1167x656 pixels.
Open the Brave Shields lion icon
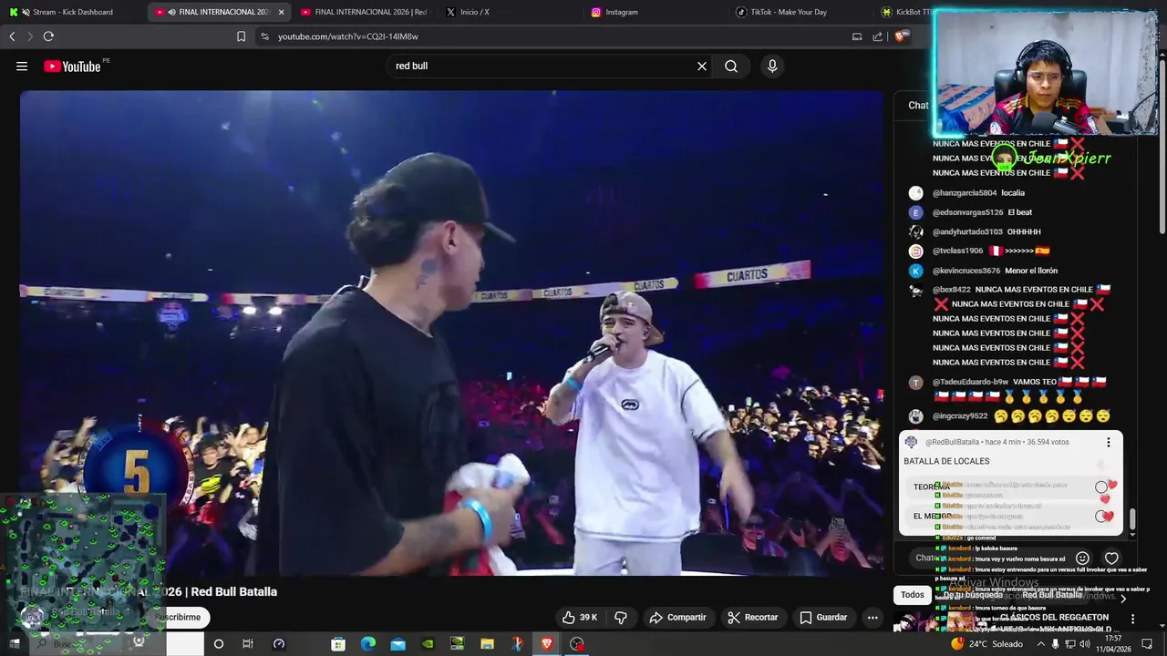tap(901, 36)
